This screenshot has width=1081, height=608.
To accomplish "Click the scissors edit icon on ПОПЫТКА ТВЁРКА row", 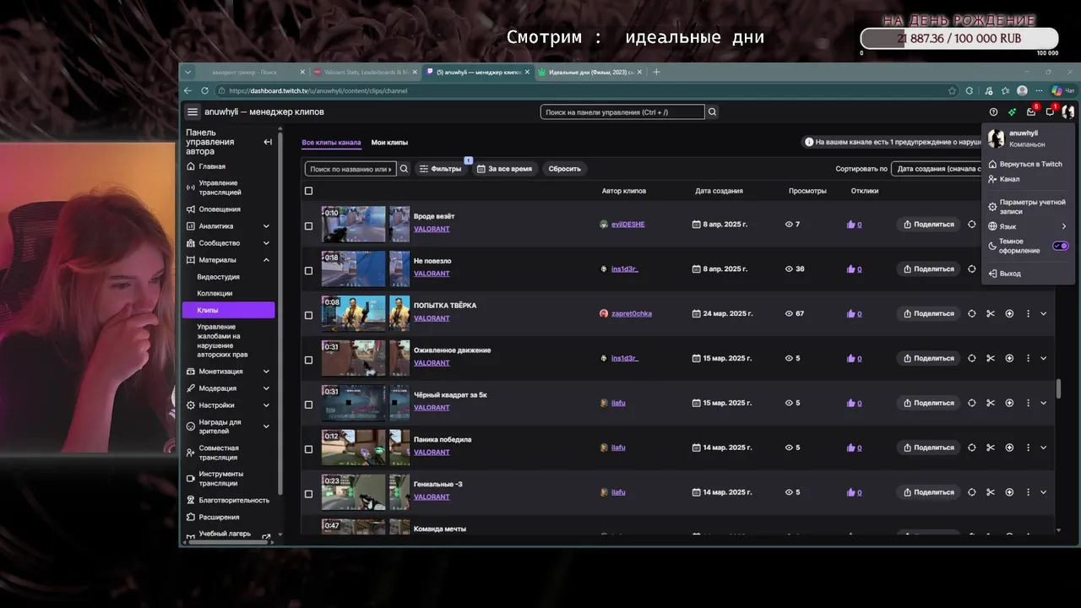I will (x=991, y=313).
